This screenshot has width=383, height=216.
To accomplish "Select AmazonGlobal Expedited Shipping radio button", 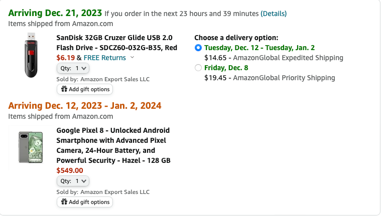I will click(198, 48).
